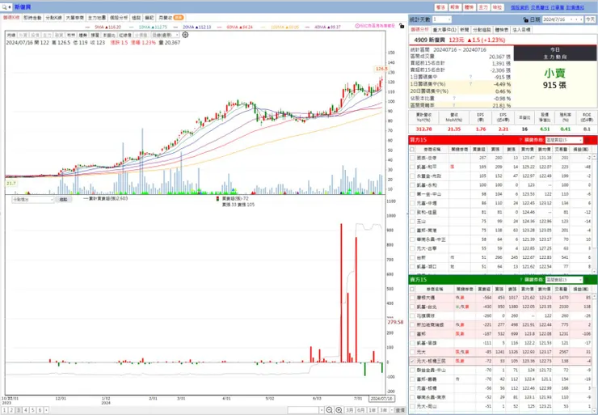Open 關鍵券商 dropdown in 賣方15 header
Screen dimensions: 598x415
(x=564, y=280)
